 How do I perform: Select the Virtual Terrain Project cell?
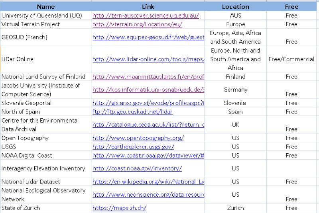[46, 24]
